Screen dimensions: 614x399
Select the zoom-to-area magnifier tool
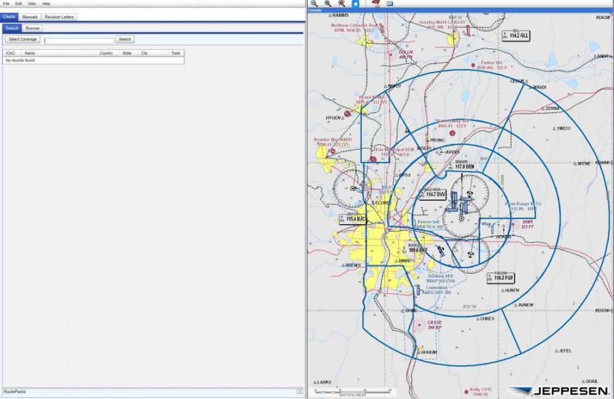point(341,4)
